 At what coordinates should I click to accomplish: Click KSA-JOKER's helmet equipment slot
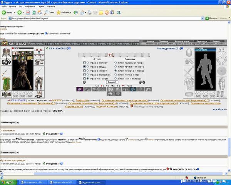coord(6,52)
